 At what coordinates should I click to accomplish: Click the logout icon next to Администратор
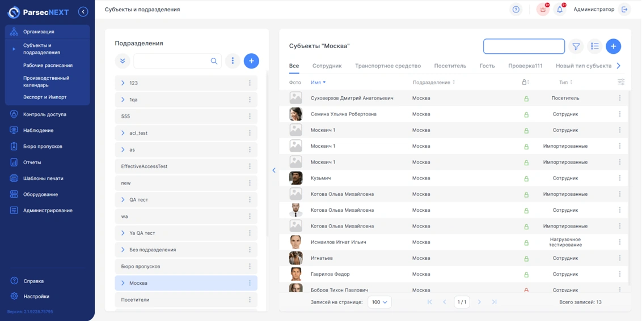(624, 10)
